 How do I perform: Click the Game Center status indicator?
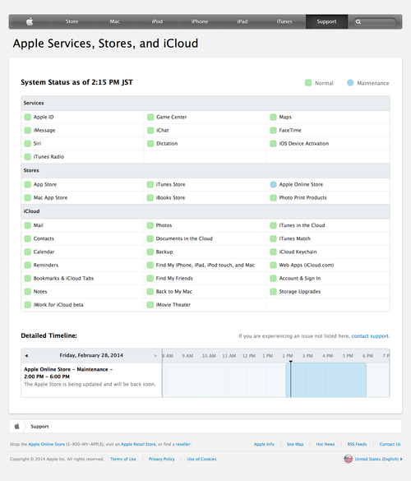pyautogui.click(x=150, y=117)
